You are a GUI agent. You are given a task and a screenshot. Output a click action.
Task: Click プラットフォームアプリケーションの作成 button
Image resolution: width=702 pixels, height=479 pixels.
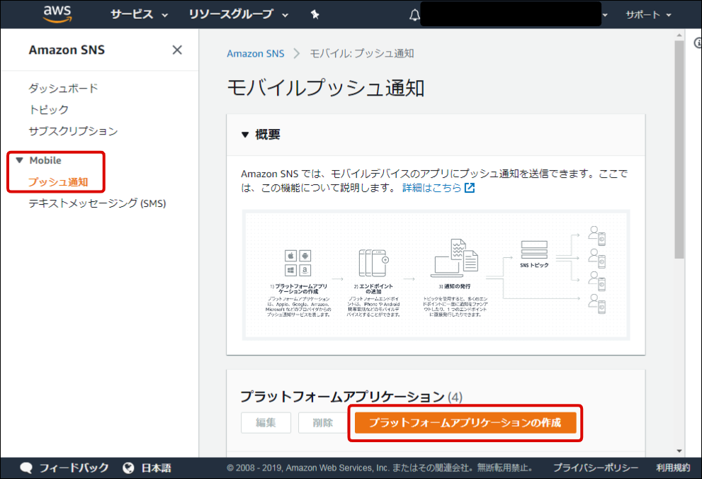pos(465,423)
